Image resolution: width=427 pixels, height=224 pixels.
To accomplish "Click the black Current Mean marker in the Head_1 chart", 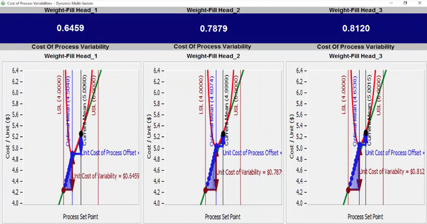I will (x=81, y=133).
